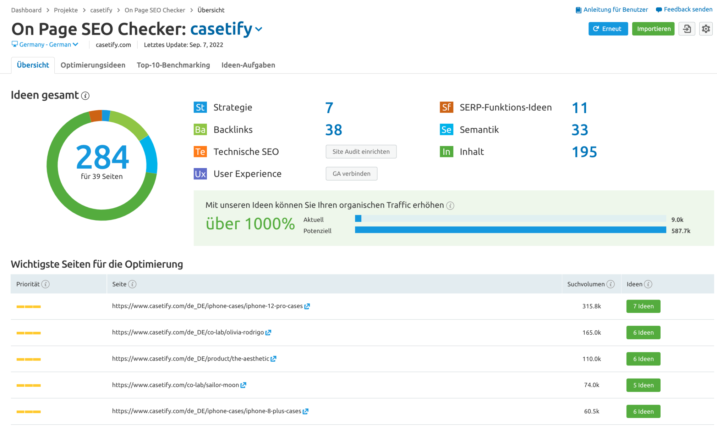This screenshot has height=430, width=717.
Task: Click the Se Semantik category icon
Action: point(447,129)
